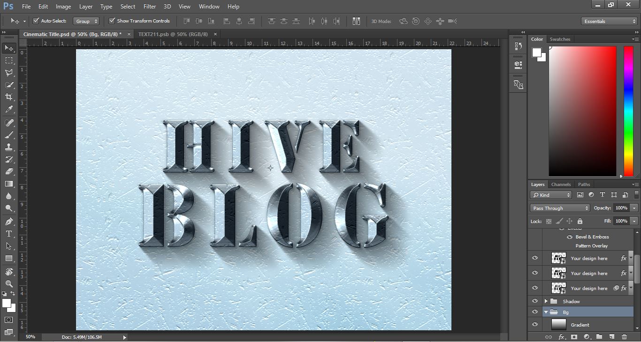641x342 pixels.
Task: Click inside the red color picker field
Action: pyautogui.click(x=582, y=111)
